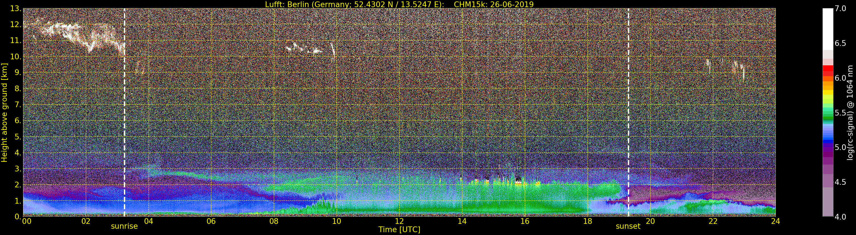The width and height of the screenshot is (856, 235).
Task: Click the height axis tick label '9.'
Action: coord(18,72)
